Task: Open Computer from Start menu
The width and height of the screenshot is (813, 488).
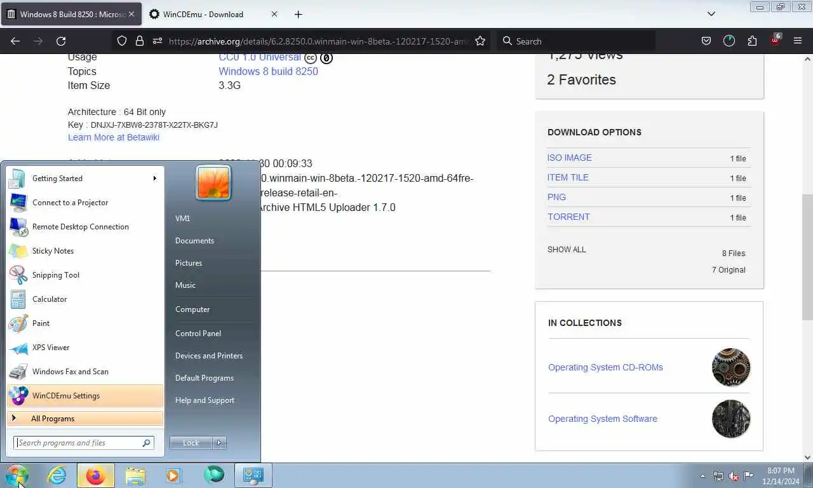Action: 192,309
